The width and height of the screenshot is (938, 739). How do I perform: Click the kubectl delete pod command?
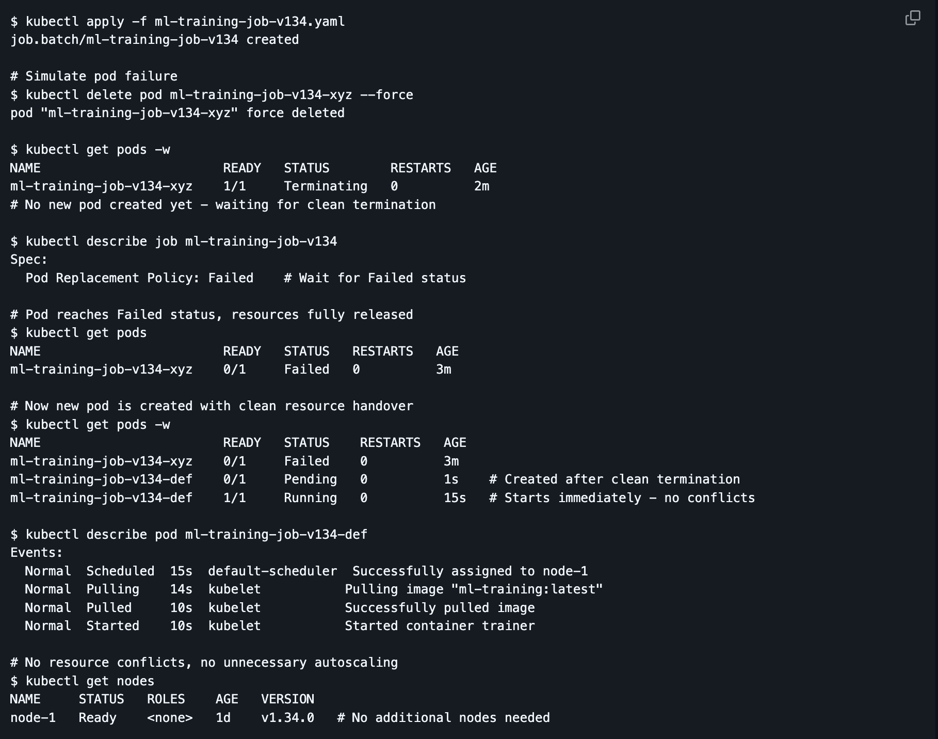212,95
